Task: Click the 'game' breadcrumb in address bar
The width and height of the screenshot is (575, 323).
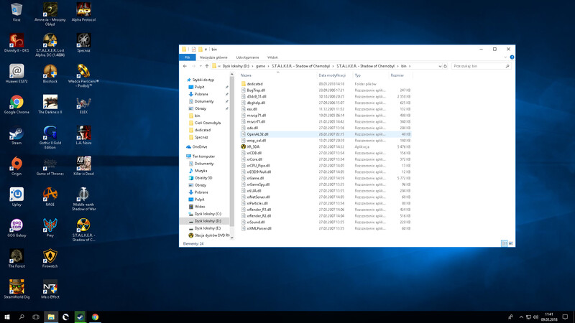Action: (x=260, y=66)
